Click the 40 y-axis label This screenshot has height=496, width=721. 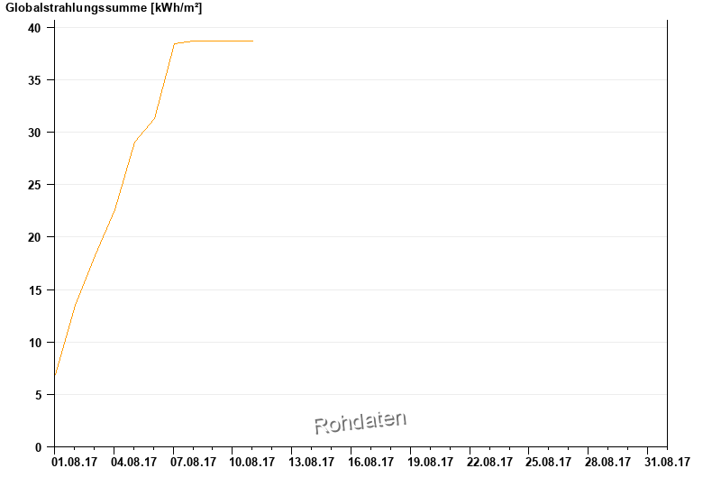pyautogui.click(x=35, y=28)
